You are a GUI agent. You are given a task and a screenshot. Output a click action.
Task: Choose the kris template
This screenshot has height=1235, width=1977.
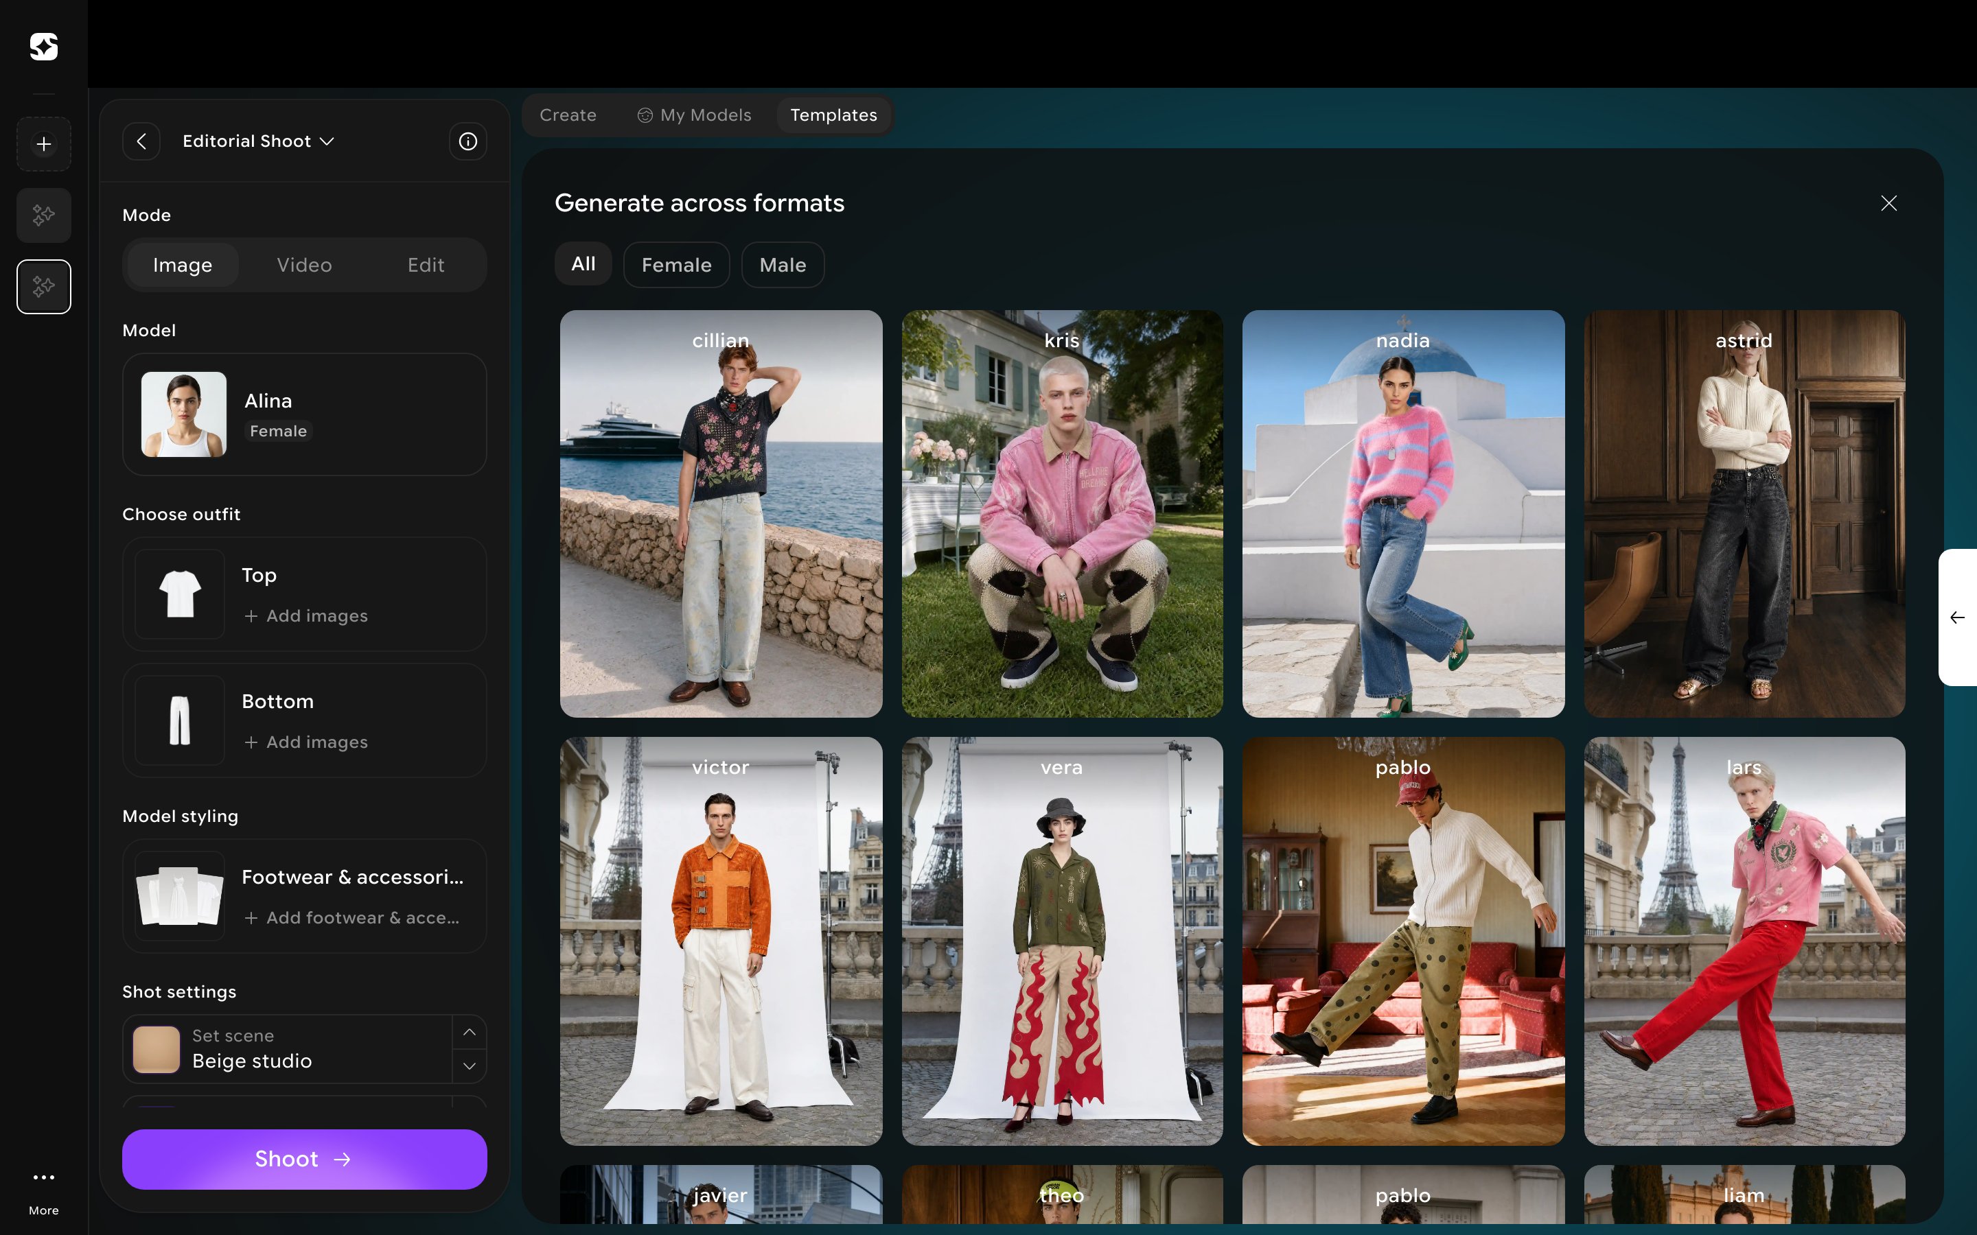tap(1062, 514)
